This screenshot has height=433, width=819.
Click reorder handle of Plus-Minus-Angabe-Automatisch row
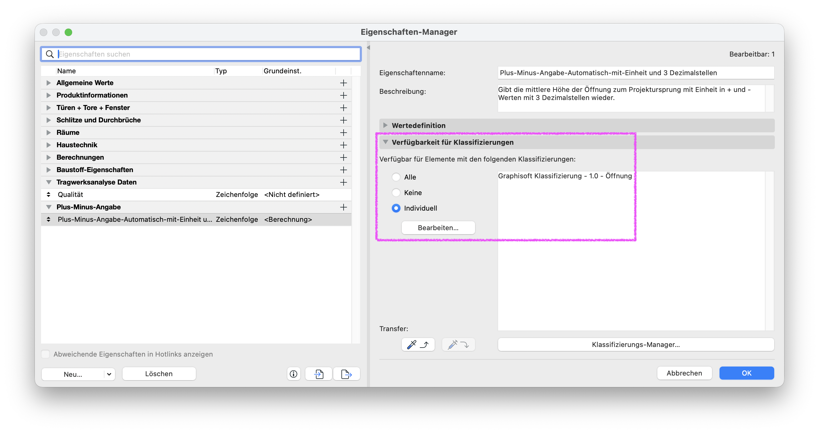click(x=48, y=219)
